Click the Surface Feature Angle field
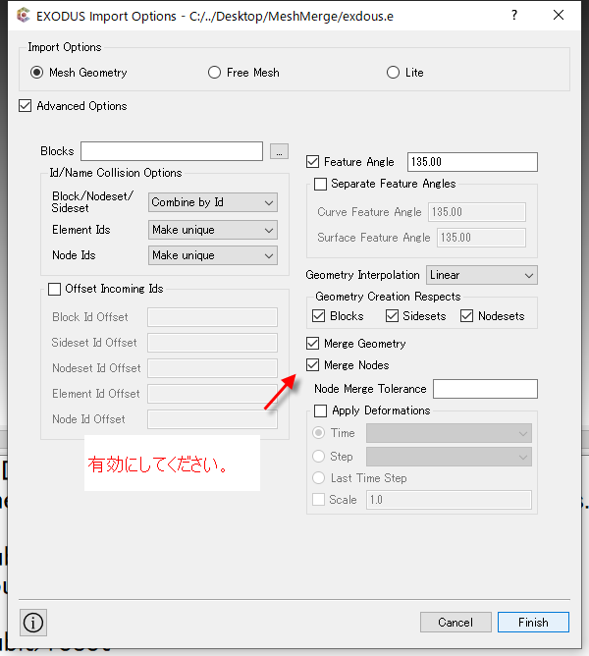This screenshot has height=656, width=589. tap(481, 238)
